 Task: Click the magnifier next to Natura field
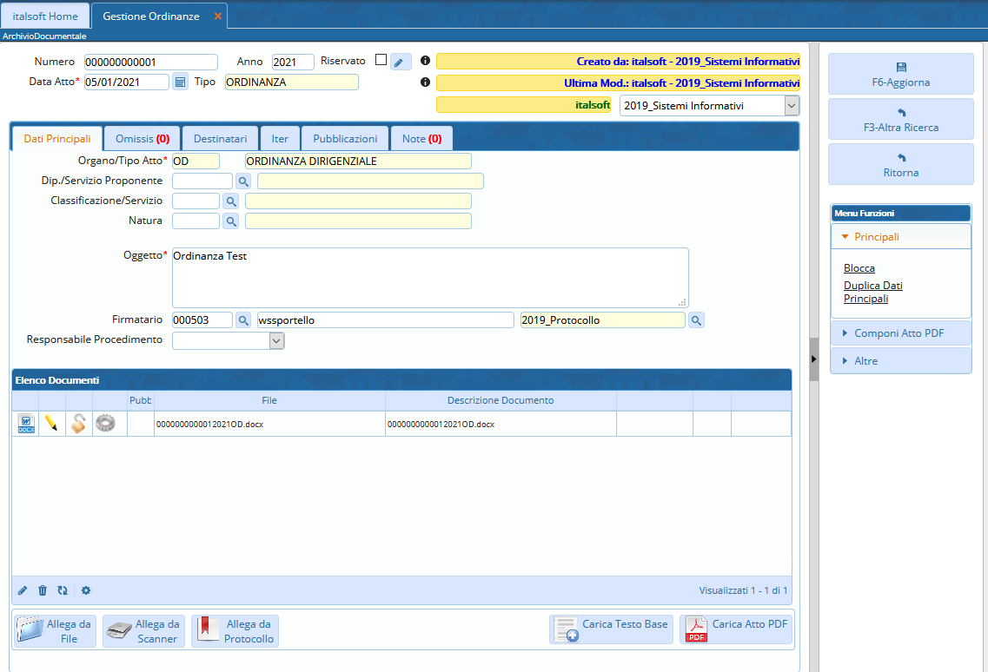pyautogui.click(x=231, y=221)
